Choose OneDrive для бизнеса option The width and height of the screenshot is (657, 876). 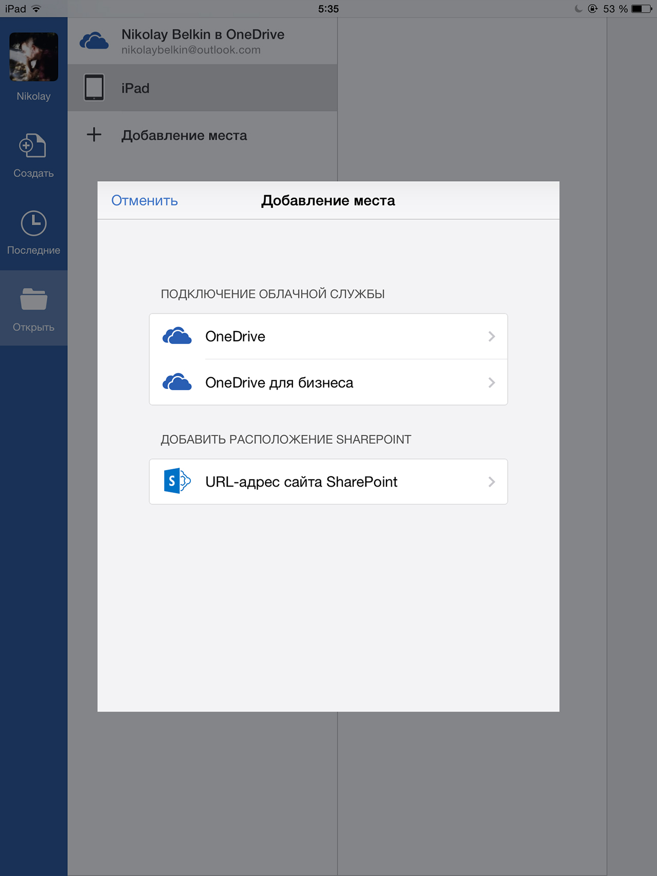pos(328,382)
